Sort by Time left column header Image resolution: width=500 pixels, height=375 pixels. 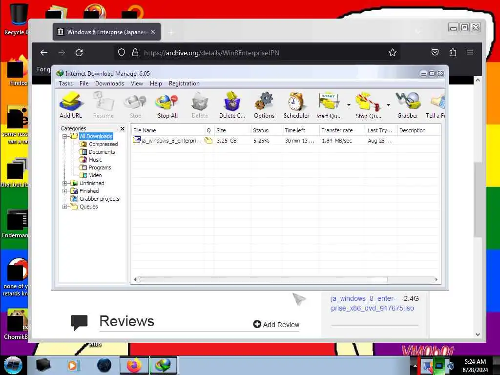301,130
